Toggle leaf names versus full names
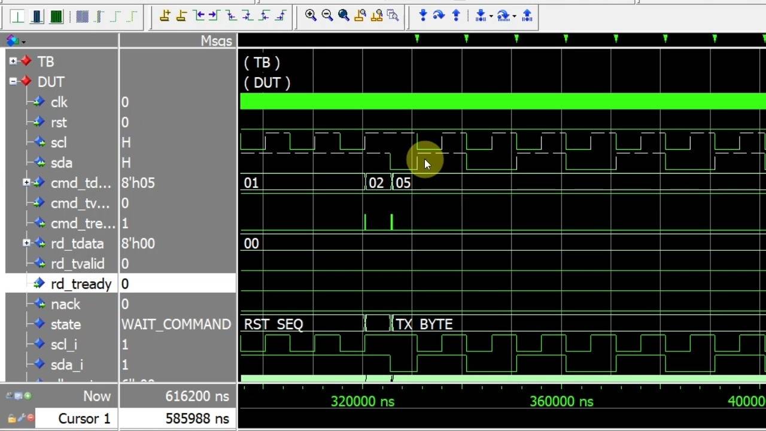766x431 pixels. (x=10, y=396)
